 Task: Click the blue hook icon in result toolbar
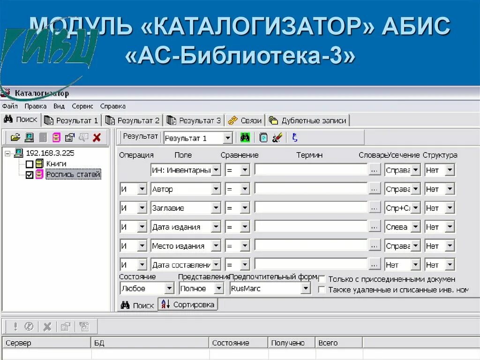[295, 138]
